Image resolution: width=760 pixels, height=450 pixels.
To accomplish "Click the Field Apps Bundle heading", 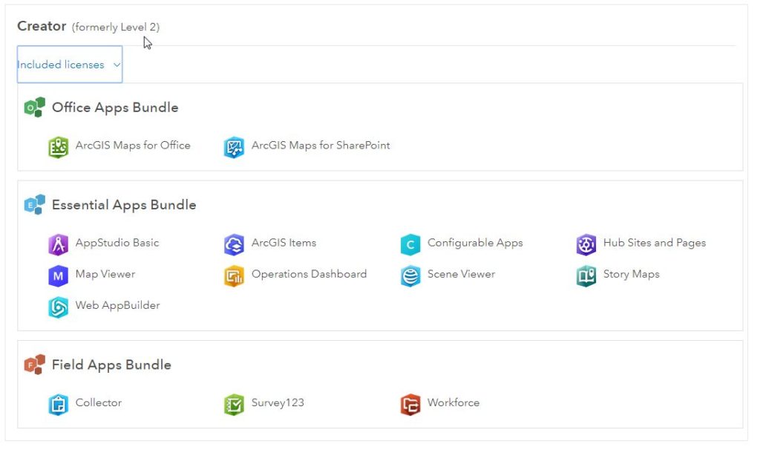I will tap(111, 365).
